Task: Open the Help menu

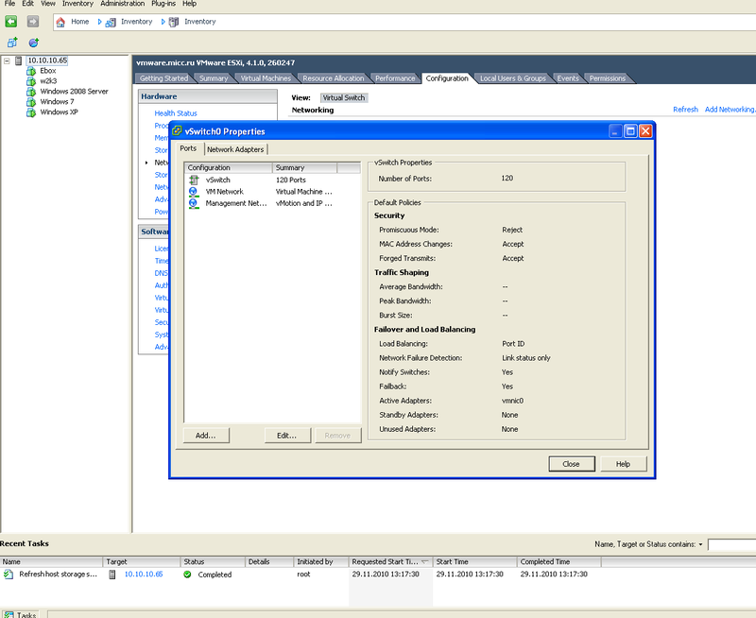Action: click(190, 4)
